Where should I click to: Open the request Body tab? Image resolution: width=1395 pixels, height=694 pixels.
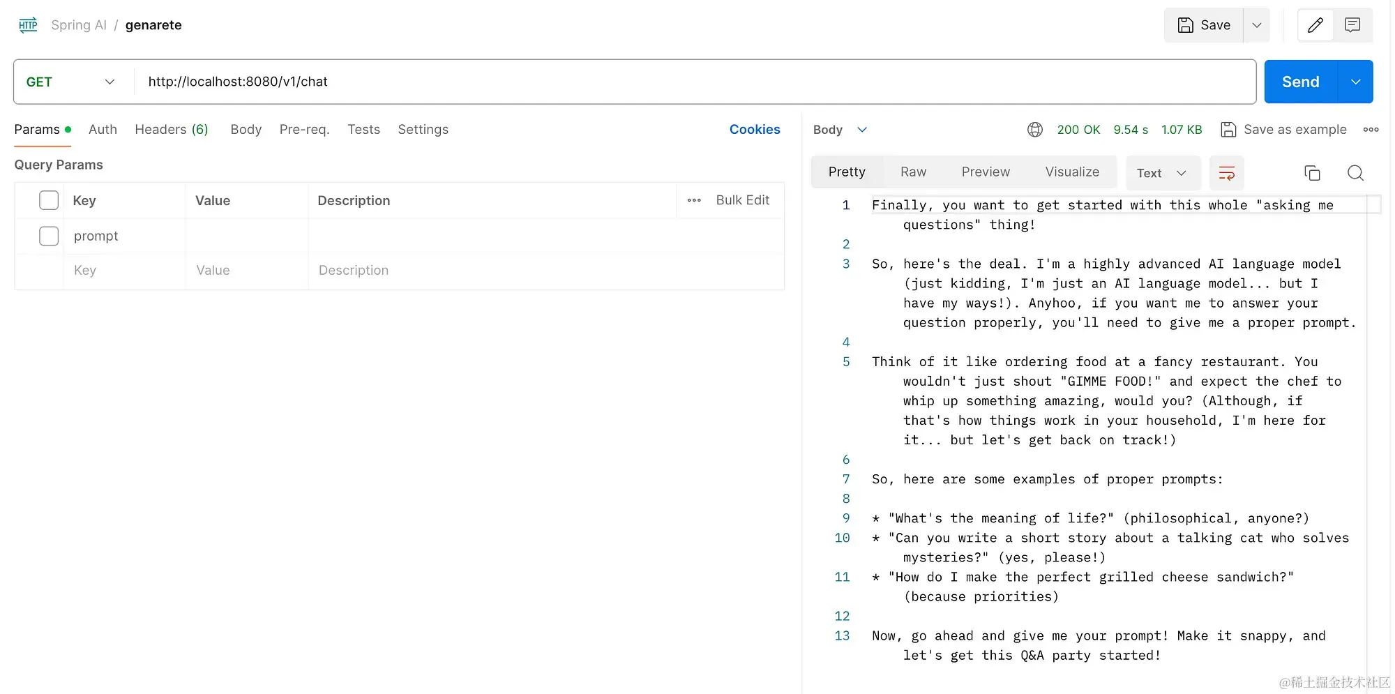pyautogui.click(x=246, y=130)
